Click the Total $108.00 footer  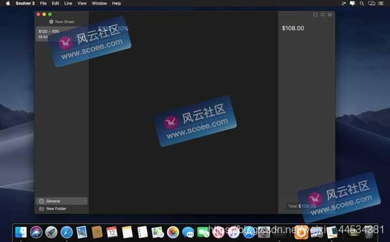coord(302,206)
